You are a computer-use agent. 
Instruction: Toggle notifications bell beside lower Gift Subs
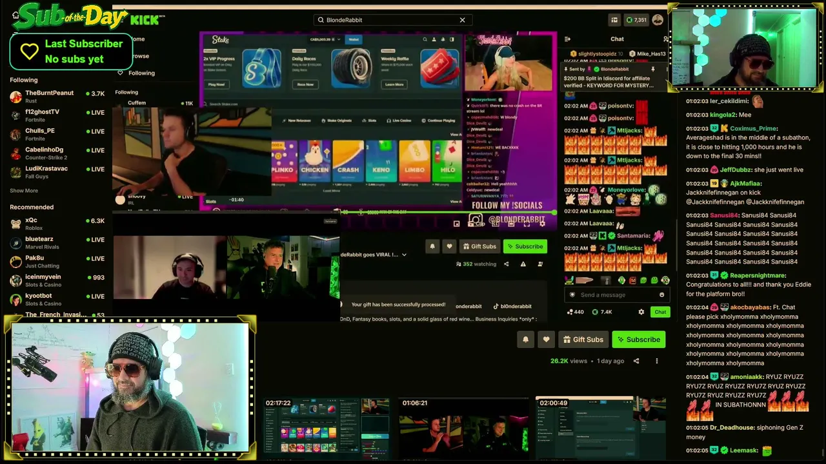(x=525, y=340)
